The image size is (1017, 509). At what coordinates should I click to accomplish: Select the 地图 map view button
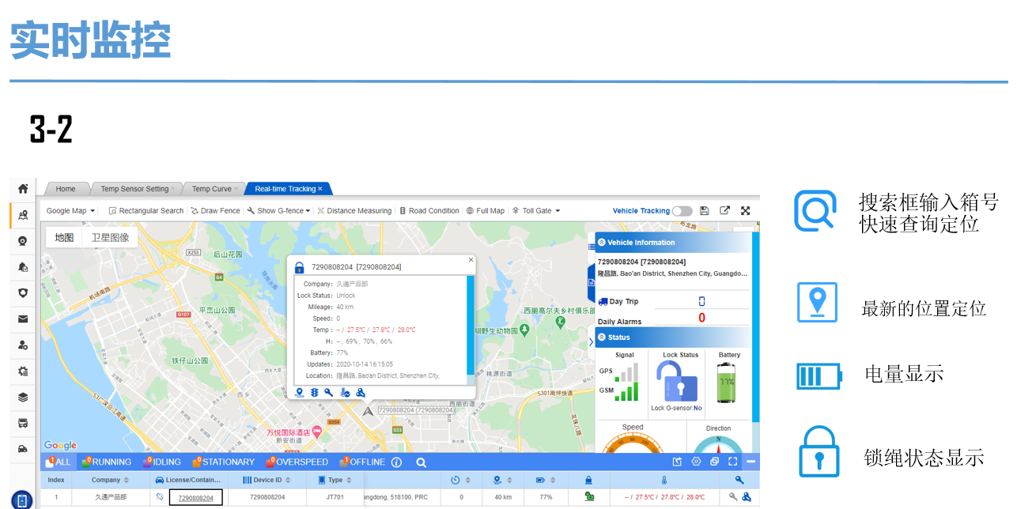tap(64, 237)
